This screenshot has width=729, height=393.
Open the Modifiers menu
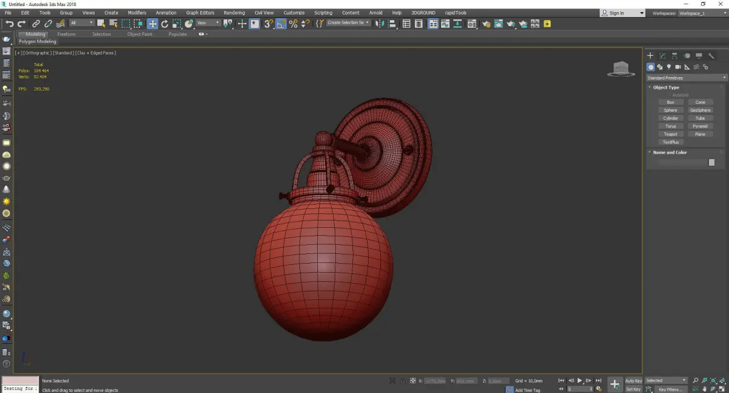pyautogui.click(x=137, y=13)
